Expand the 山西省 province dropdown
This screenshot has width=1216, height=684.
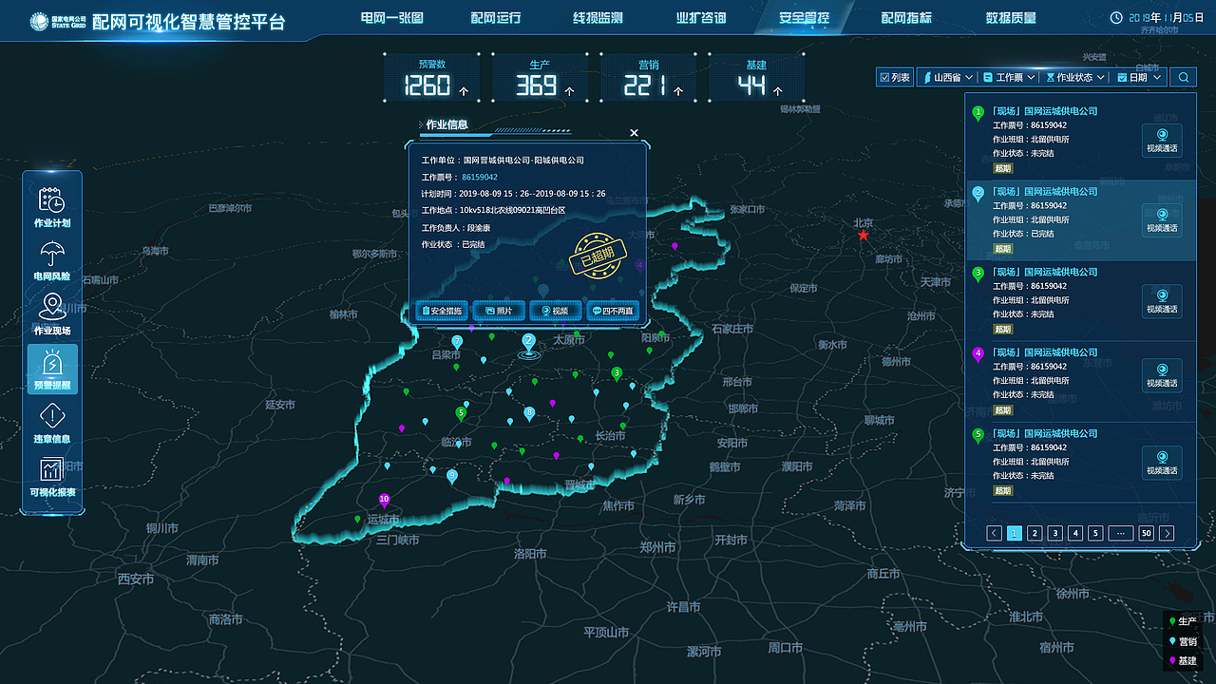946,78
